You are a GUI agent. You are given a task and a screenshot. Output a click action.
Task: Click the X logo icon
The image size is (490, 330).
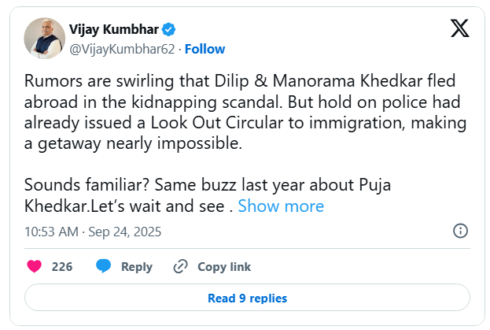459,28
